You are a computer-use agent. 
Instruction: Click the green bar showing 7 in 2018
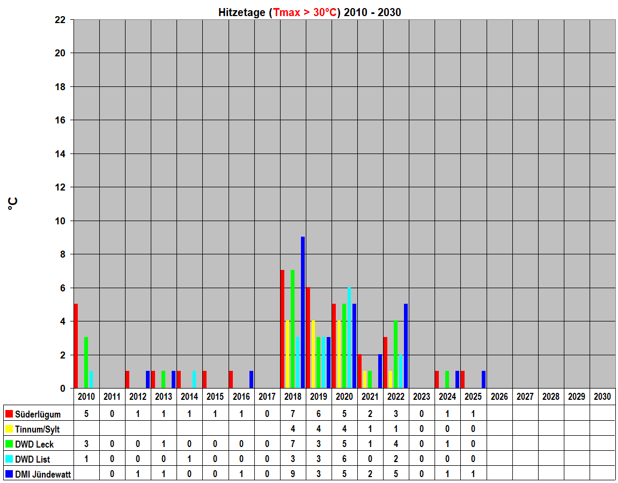293,327
